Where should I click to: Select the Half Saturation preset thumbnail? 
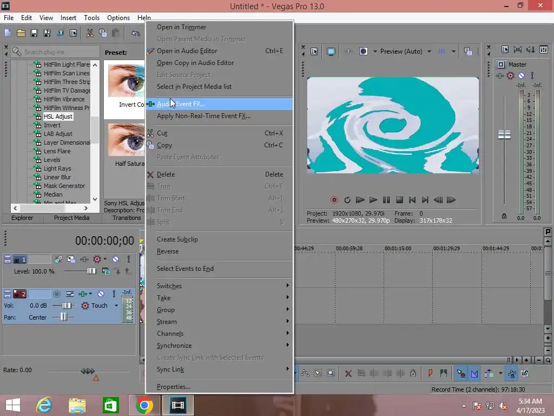click(x=127, y=140)
